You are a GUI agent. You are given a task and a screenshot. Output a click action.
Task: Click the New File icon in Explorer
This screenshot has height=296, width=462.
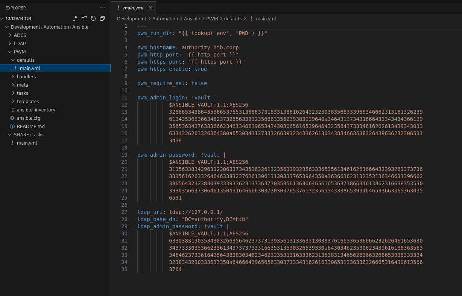[75, 18]
